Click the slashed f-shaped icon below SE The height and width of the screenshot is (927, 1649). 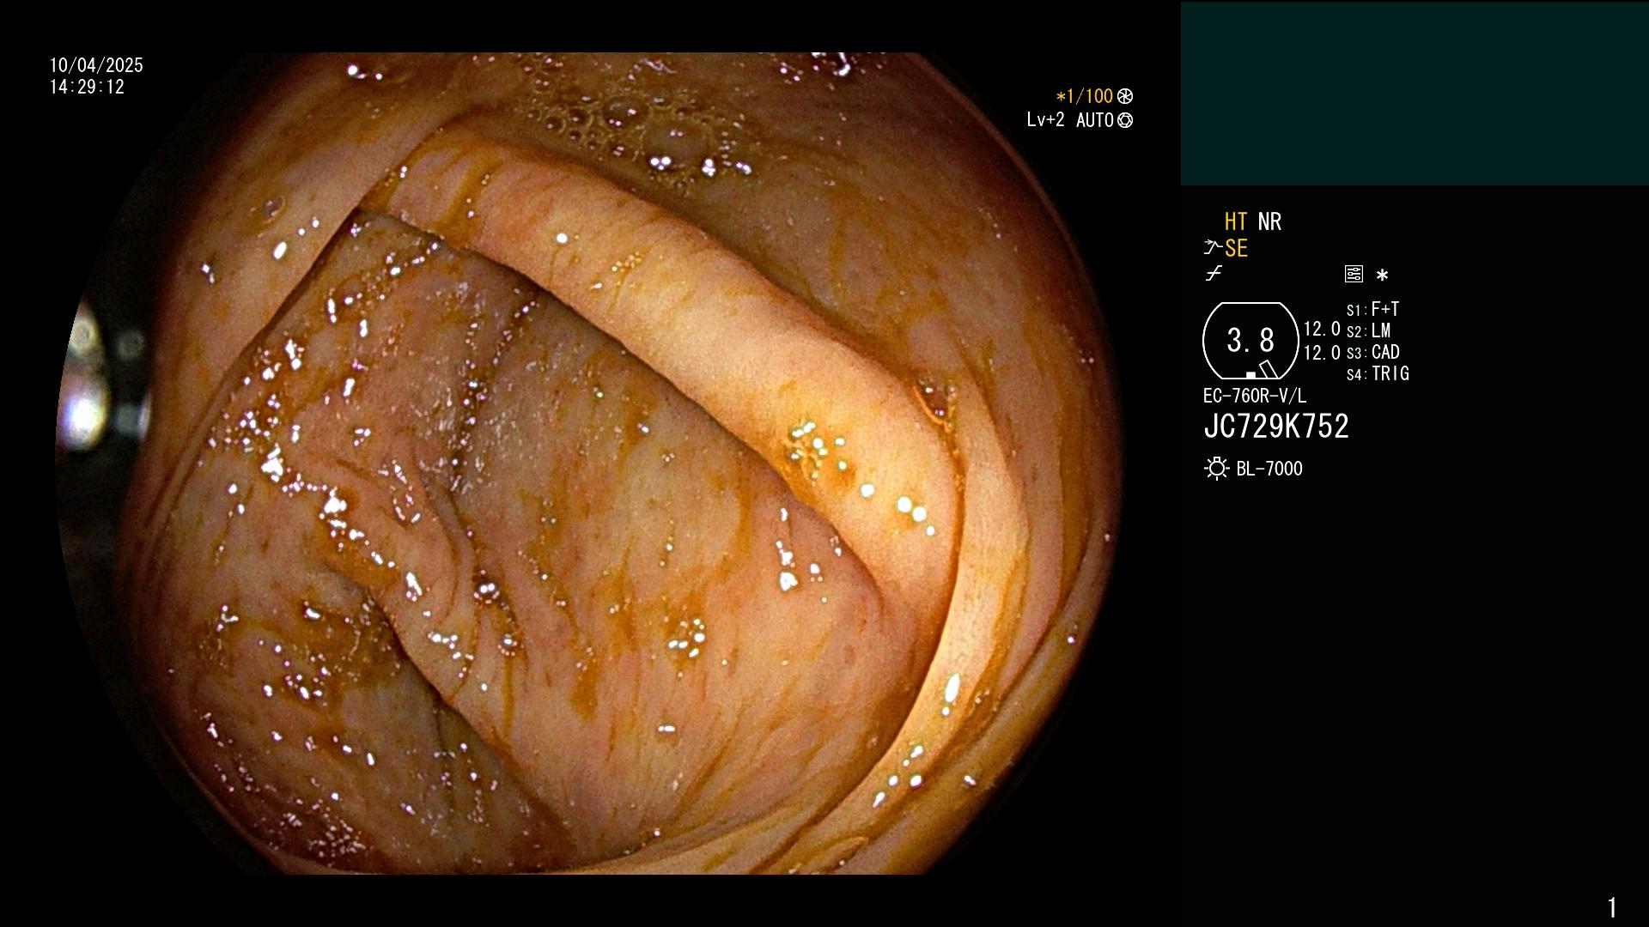click(x=1214, y=274)
